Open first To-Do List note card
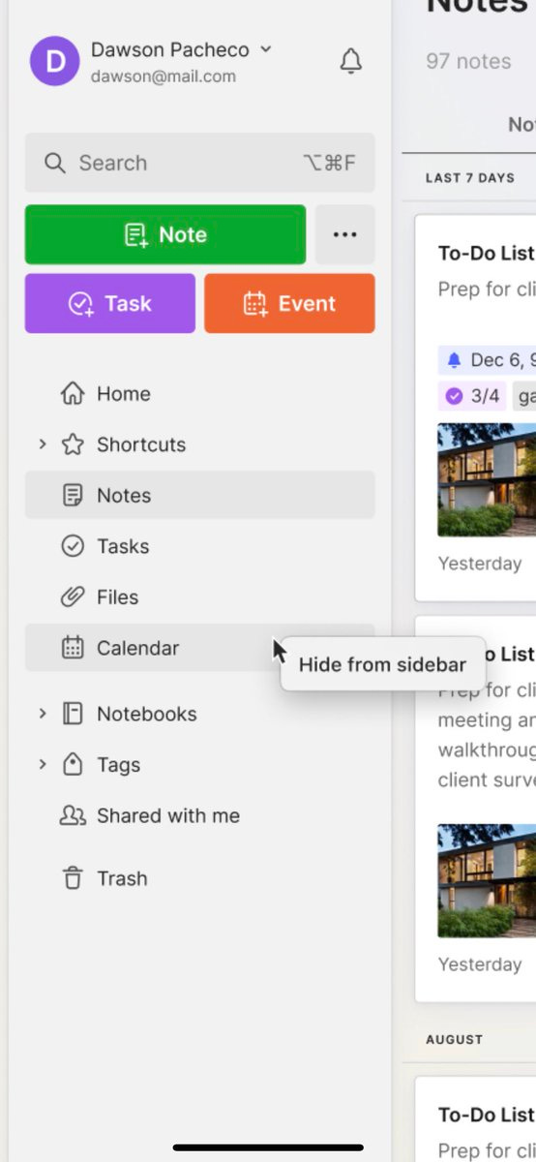Image resolution: width=536 pixels, height=1162 pixels. 475,408
